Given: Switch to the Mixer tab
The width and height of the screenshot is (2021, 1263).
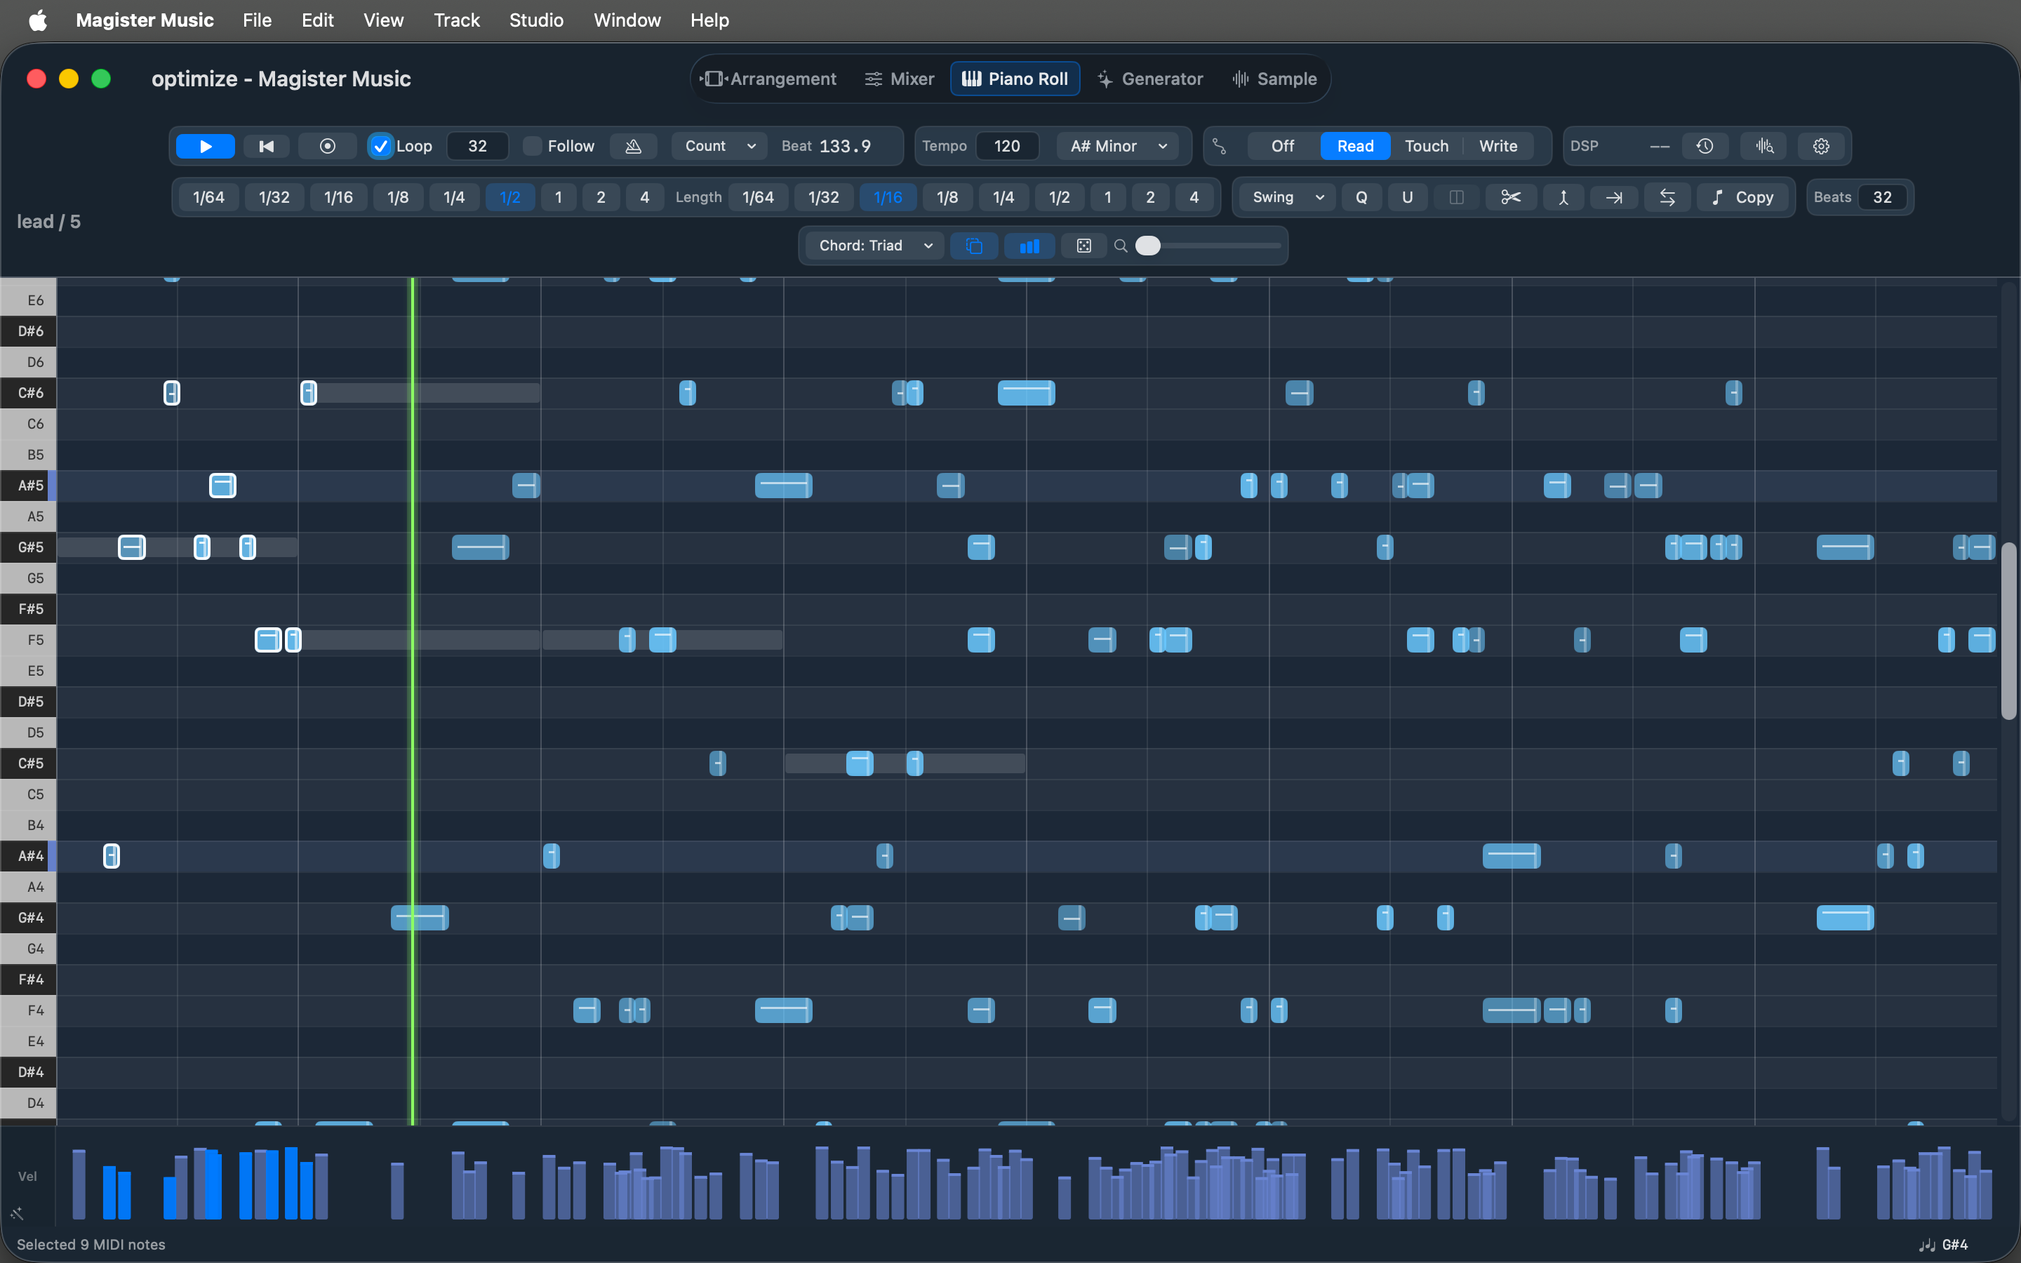Looking at the screenshot, I should click(900, 79).
